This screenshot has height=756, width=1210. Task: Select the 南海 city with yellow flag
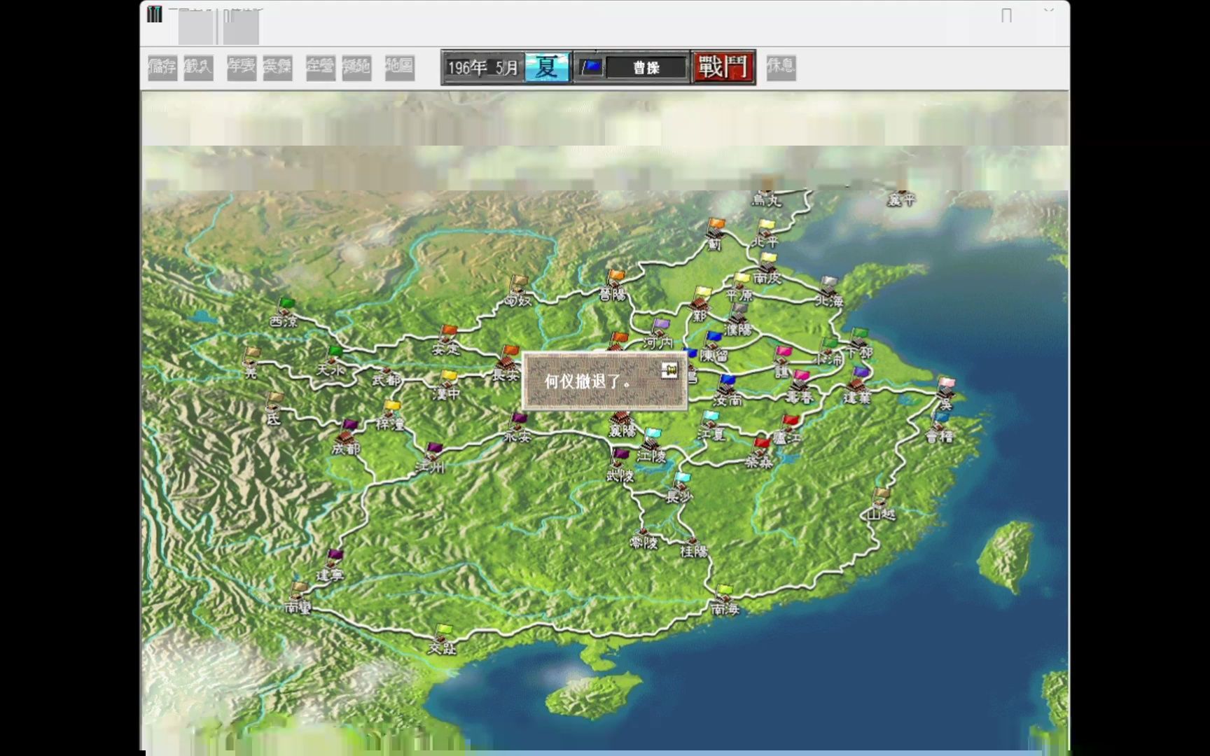(725, 601)
